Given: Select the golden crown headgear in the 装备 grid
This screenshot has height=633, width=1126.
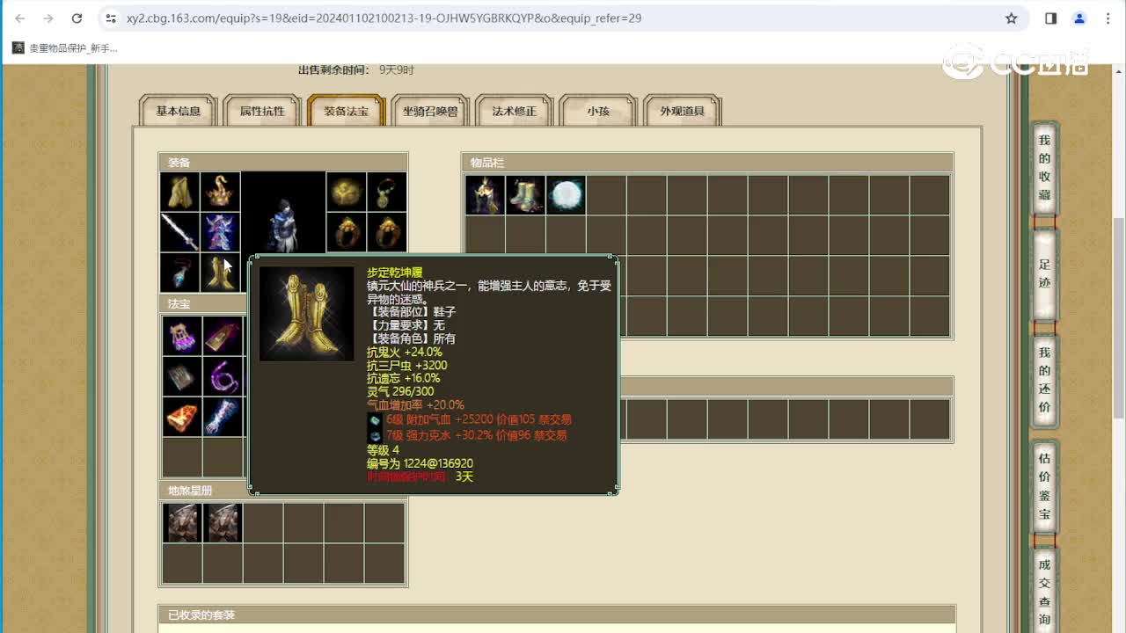Looking at the screenshot, I should [220, 192].
